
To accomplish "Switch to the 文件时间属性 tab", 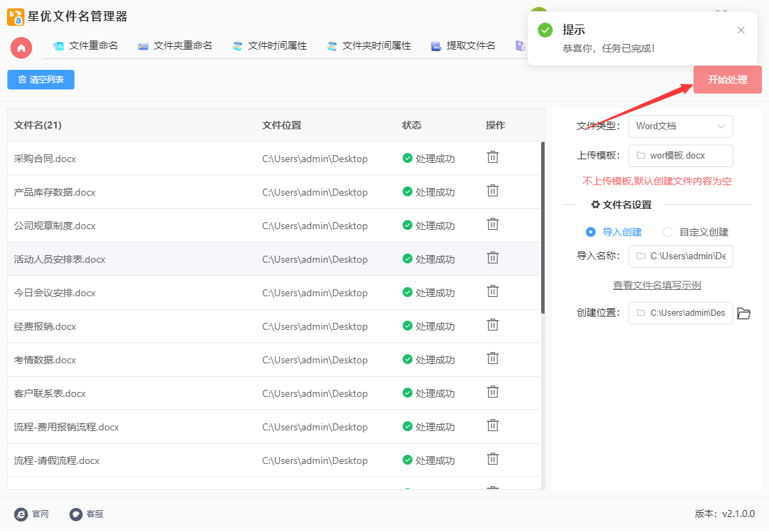I will (x=269, y=46).
